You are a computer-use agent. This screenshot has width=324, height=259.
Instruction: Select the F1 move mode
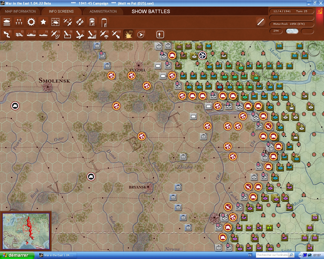tap(7, 34)
